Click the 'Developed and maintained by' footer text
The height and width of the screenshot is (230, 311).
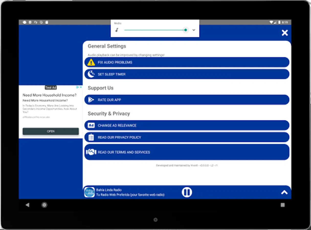187,165
